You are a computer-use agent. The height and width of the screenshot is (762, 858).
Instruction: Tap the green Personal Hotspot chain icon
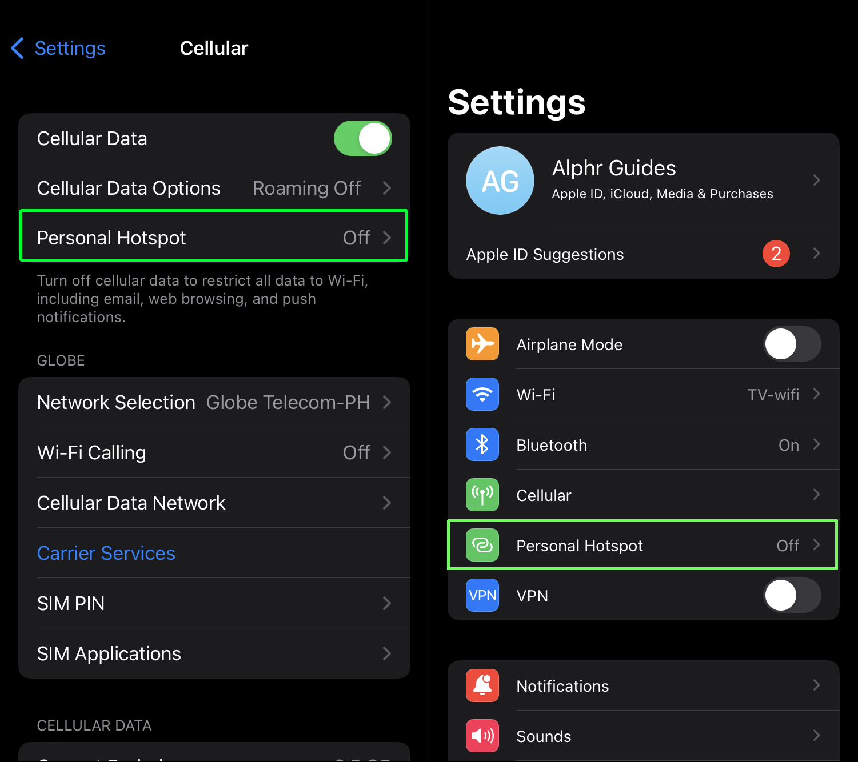482,545
